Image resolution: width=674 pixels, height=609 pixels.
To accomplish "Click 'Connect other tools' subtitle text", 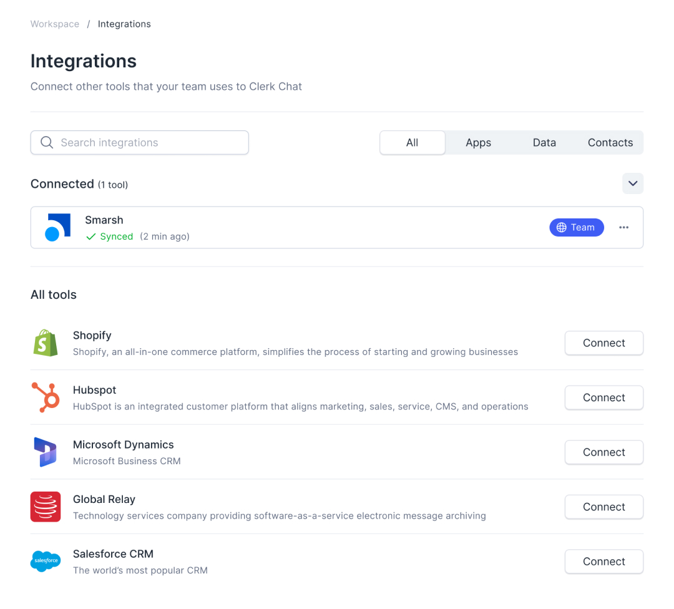I will point(166,86).
